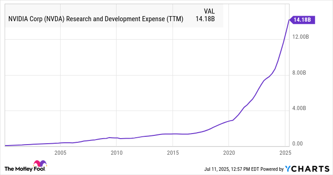The height and width of the screenshot is (175, 333).
Task: Click the 4.00B y-axis label
Action: coord(299,108)
